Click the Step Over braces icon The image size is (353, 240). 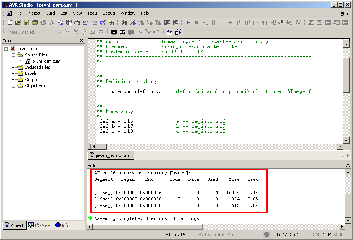247,22
